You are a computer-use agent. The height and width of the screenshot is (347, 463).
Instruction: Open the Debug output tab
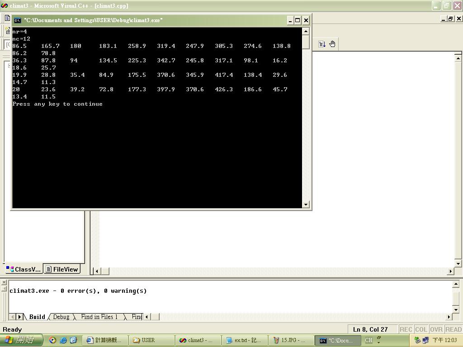coord(61,317)
